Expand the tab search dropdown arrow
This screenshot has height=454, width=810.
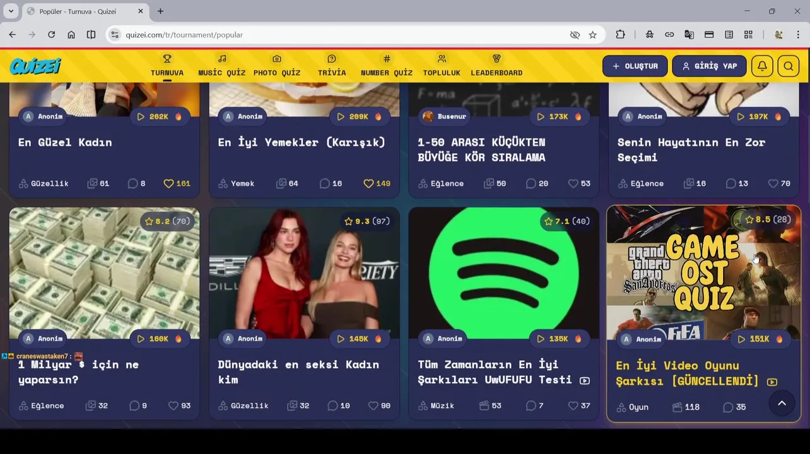[x=11, y=11]
